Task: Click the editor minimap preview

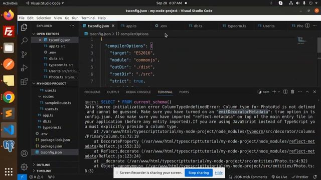Action: coord(302,40)
